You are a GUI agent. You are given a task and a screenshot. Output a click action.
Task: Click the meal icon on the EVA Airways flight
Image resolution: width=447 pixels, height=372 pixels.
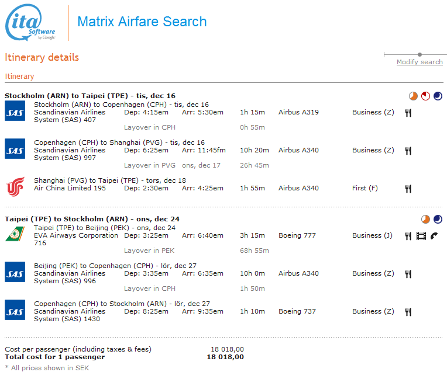[408, 236]
